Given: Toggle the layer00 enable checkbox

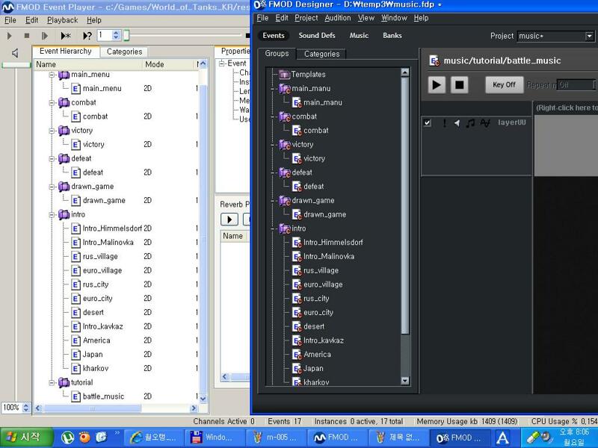Looking at the screenshot, I should [427, 122].
